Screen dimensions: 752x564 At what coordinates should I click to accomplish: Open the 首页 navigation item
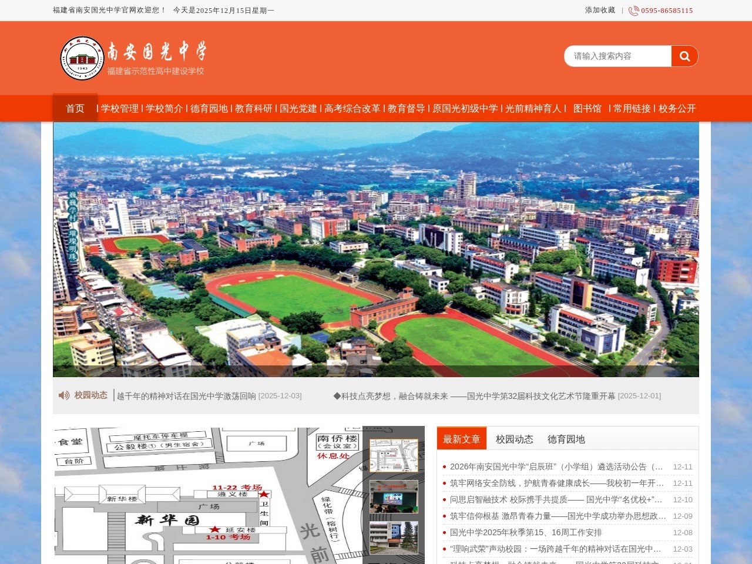(75, 109)
